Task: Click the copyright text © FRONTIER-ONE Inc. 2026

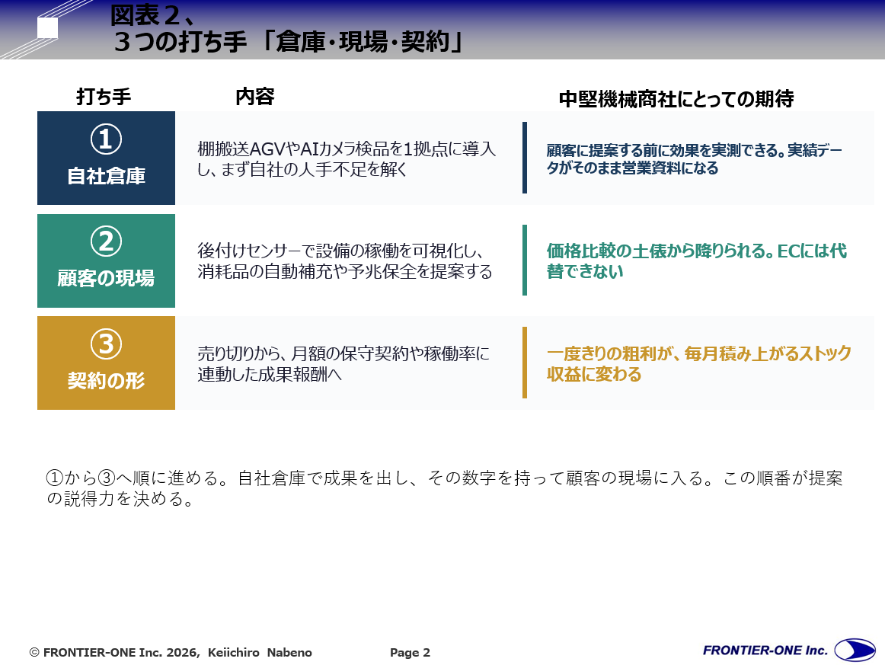Action: pos(114,653)
